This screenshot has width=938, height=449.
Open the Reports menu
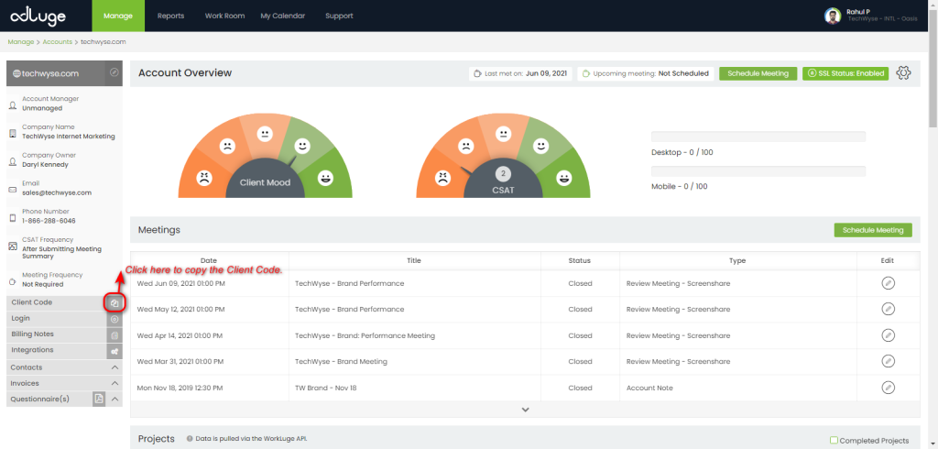pos(170,16)
